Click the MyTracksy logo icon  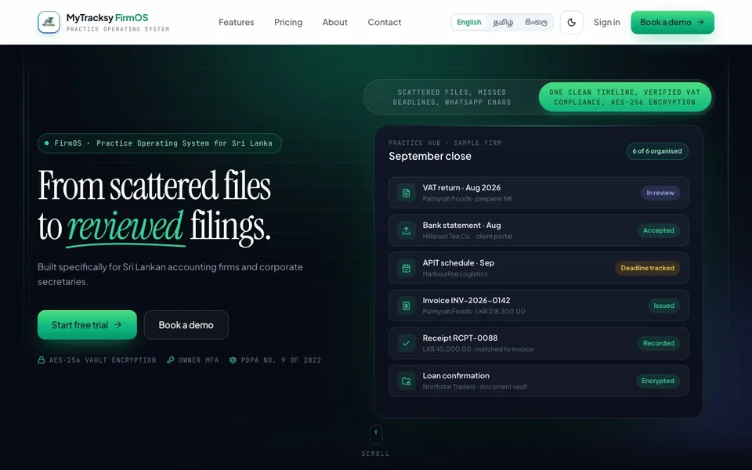point(49,22)
